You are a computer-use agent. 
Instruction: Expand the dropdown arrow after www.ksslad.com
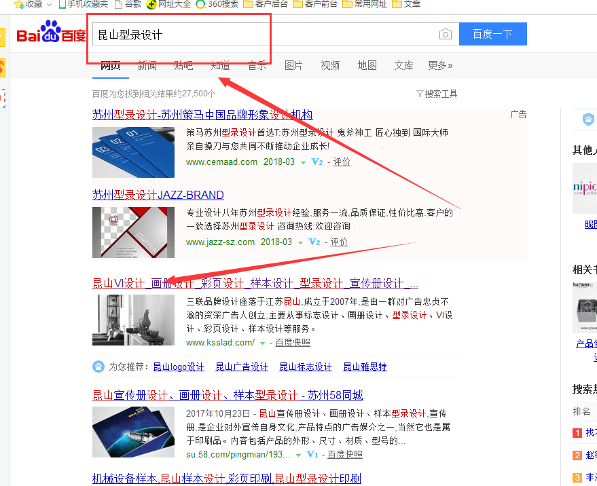coord(262,343)
